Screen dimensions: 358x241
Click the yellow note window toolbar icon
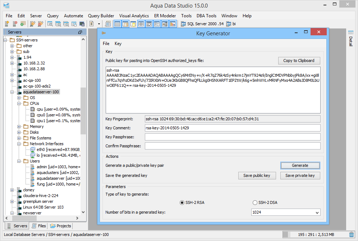click(133, 23)
